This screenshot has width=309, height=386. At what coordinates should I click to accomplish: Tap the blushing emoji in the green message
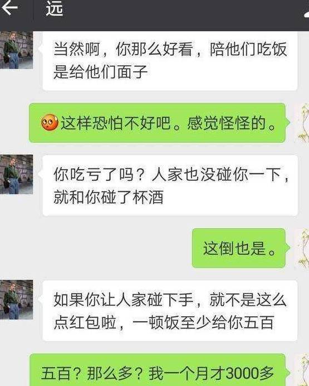coord(50,122)
